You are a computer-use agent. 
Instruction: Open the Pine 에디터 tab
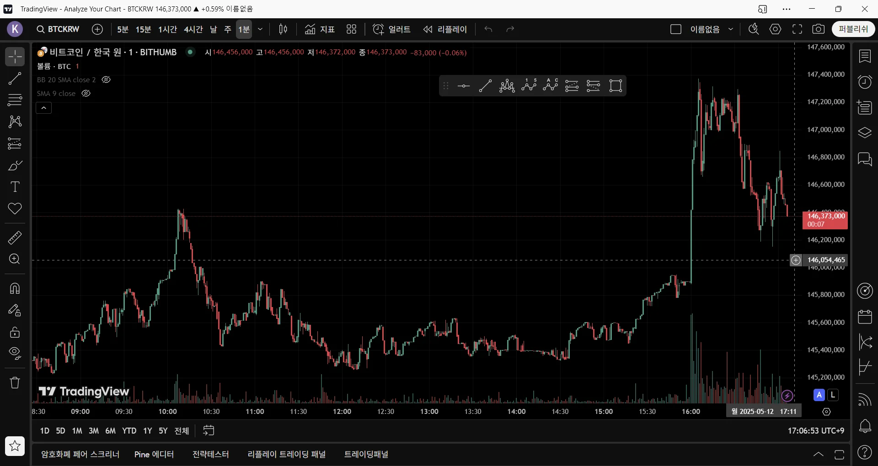pos(154,454)
